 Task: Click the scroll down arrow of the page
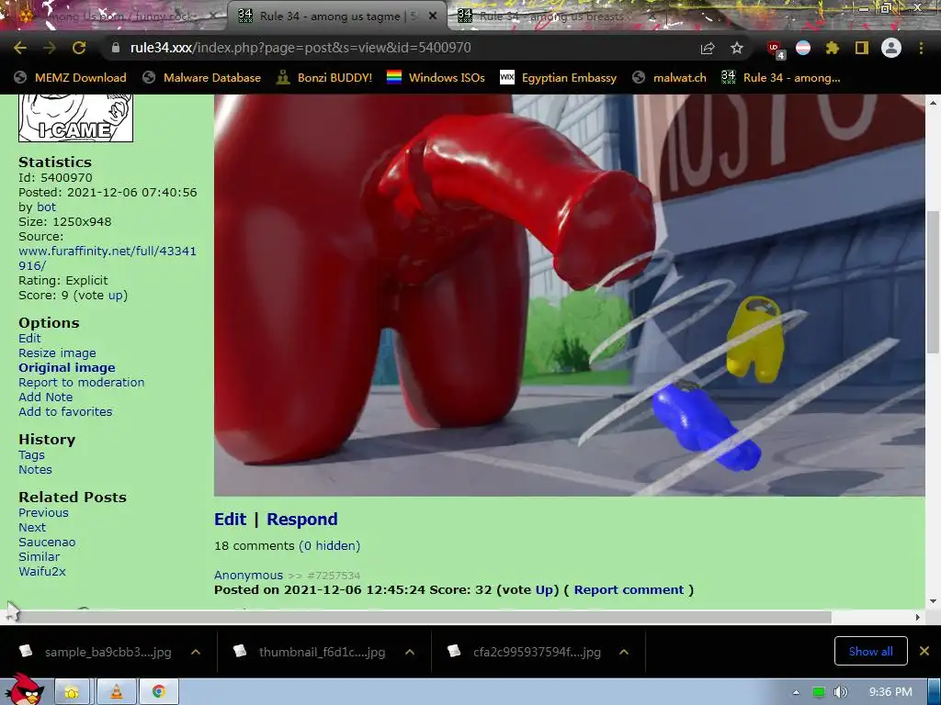[x=934, y=601]
